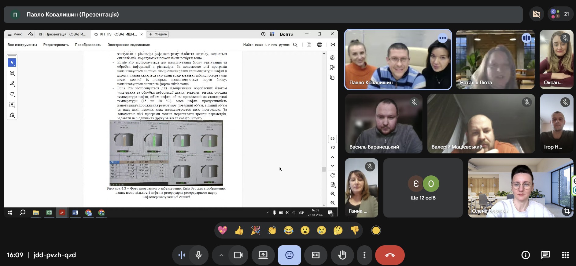Screen dimensions: 576x266
Task: Open the Acrobat help question icon
Action: point(263,34)
